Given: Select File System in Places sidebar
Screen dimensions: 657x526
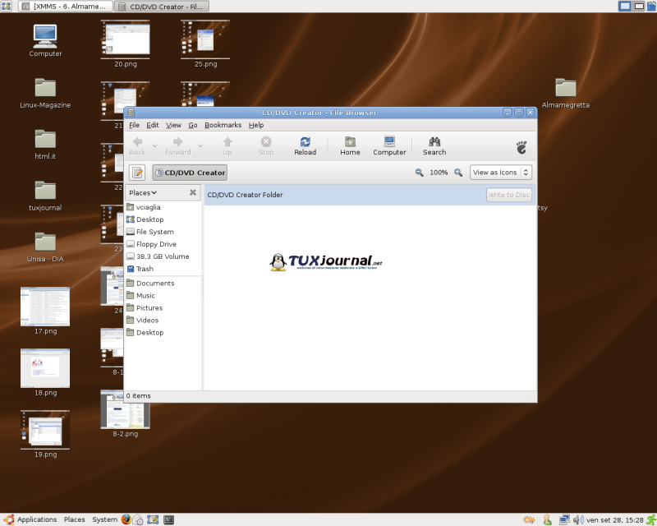Looking at the screenshot, I should pos(154,232).
